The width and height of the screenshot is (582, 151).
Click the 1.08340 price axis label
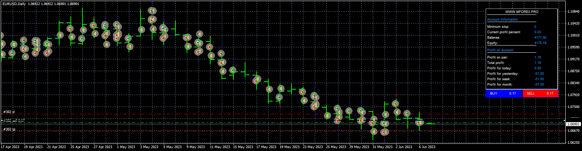pos(573,83)
